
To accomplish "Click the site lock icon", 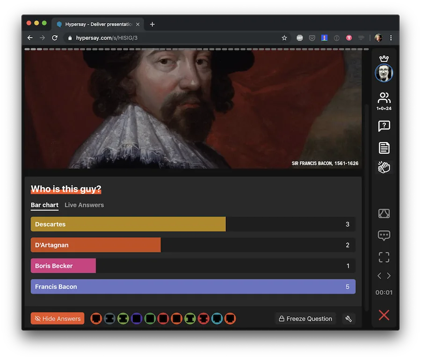I will pyautogui.click(x=70, y=38).
